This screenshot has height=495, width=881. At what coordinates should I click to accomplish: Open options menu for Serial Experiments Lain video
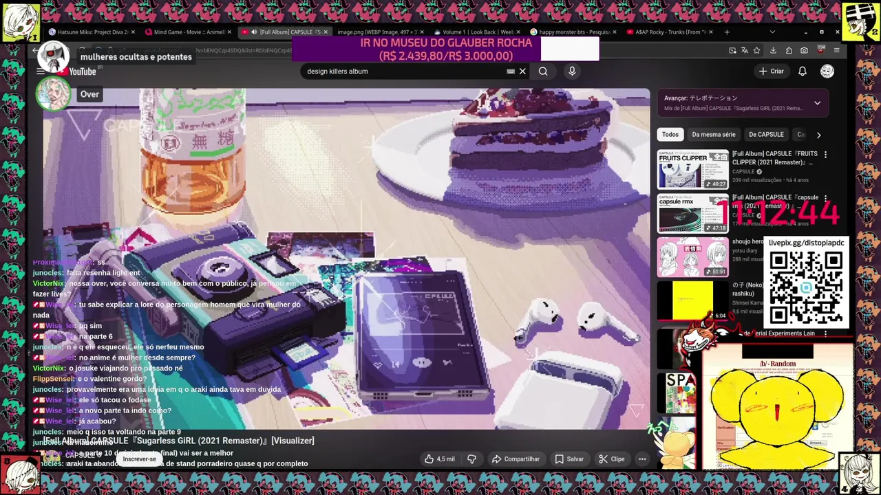(825, 333)
